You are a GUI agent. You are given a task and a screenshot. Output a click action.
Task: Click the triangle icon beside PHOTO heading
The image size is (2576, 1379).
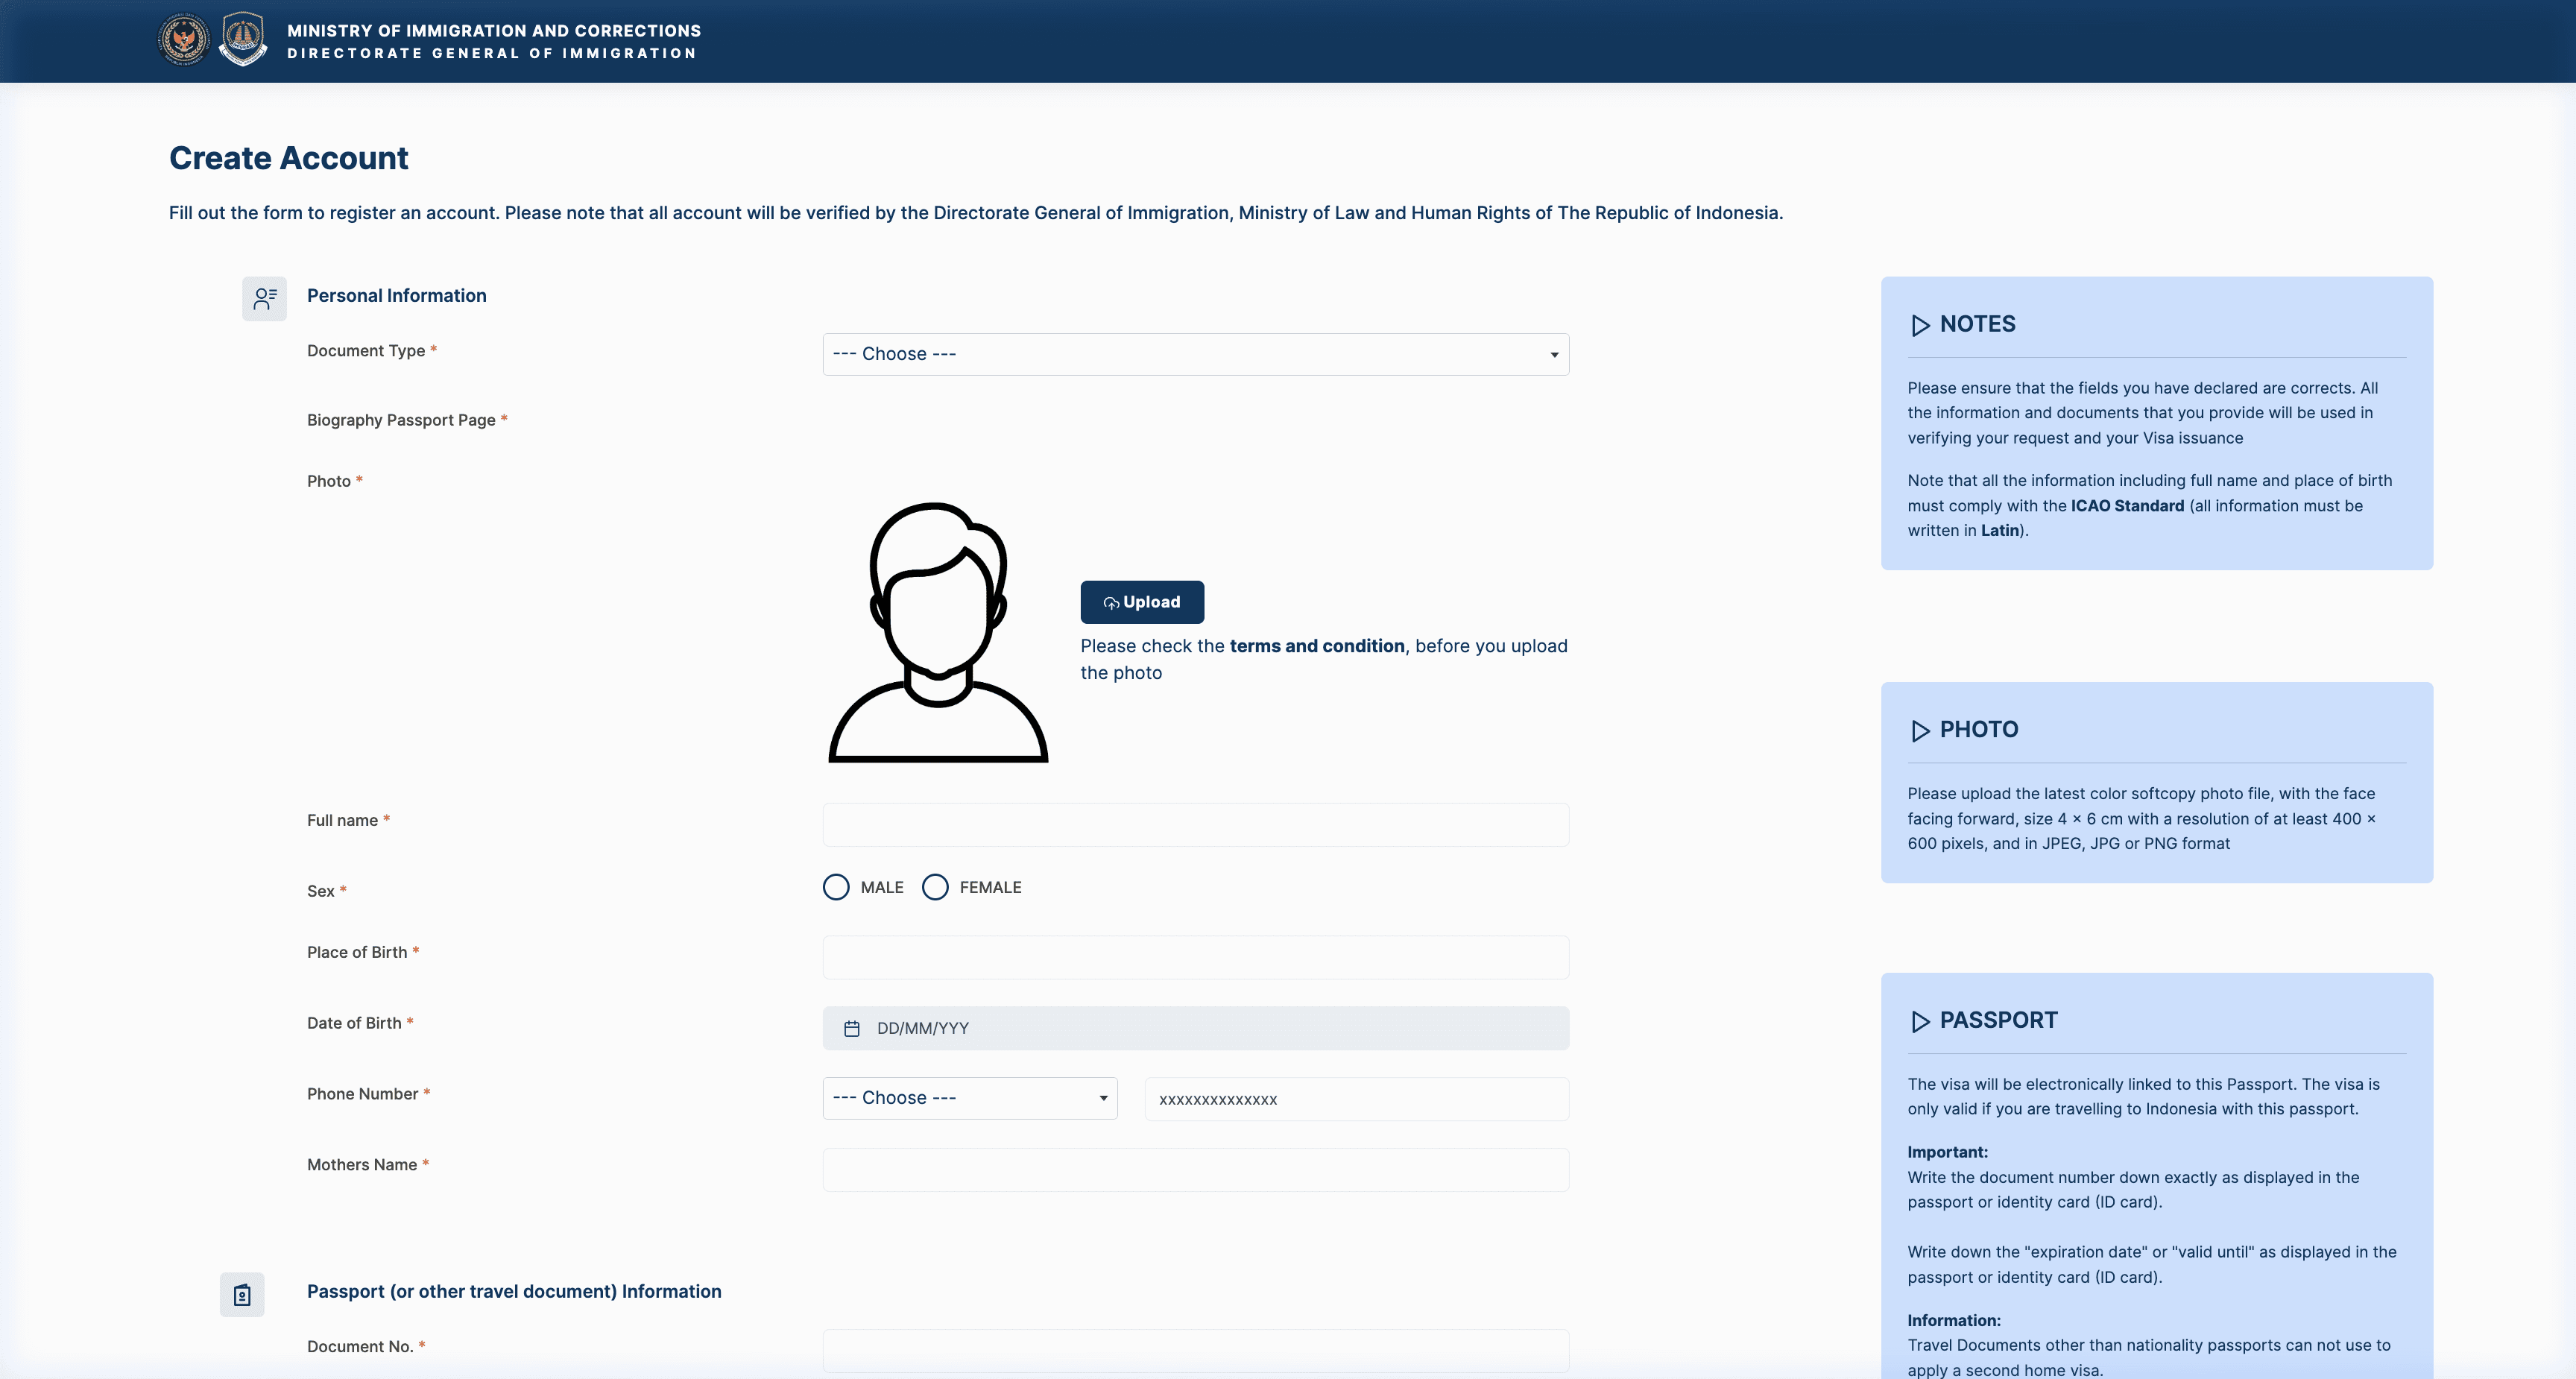tap(1919, 731)
